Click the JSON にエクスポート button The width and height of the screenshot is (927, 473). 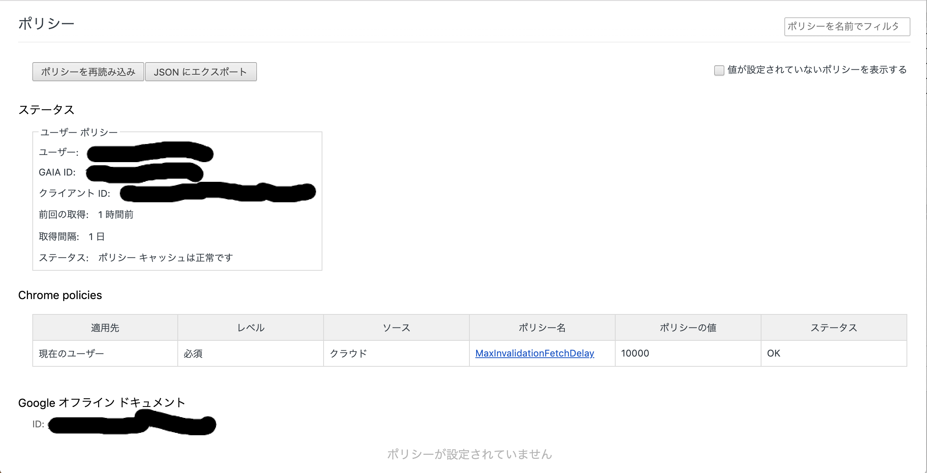(x=201, y=72)
